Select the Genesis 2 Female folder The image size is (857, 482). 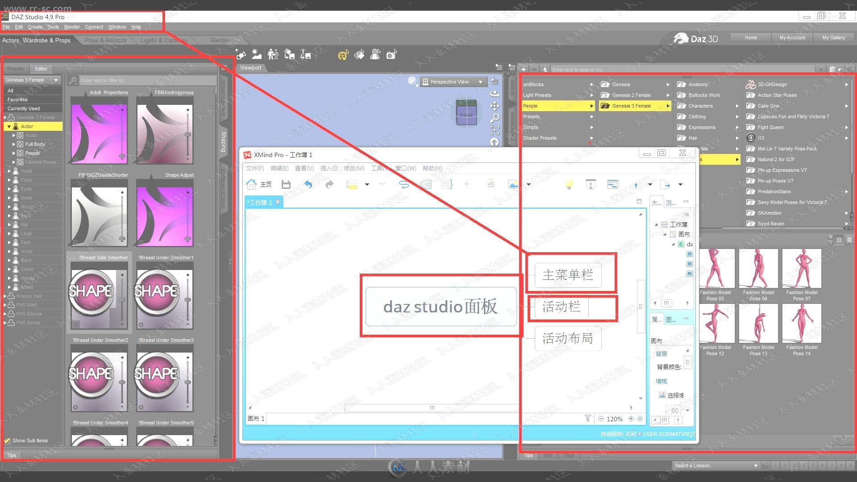(x=631, y=95)
